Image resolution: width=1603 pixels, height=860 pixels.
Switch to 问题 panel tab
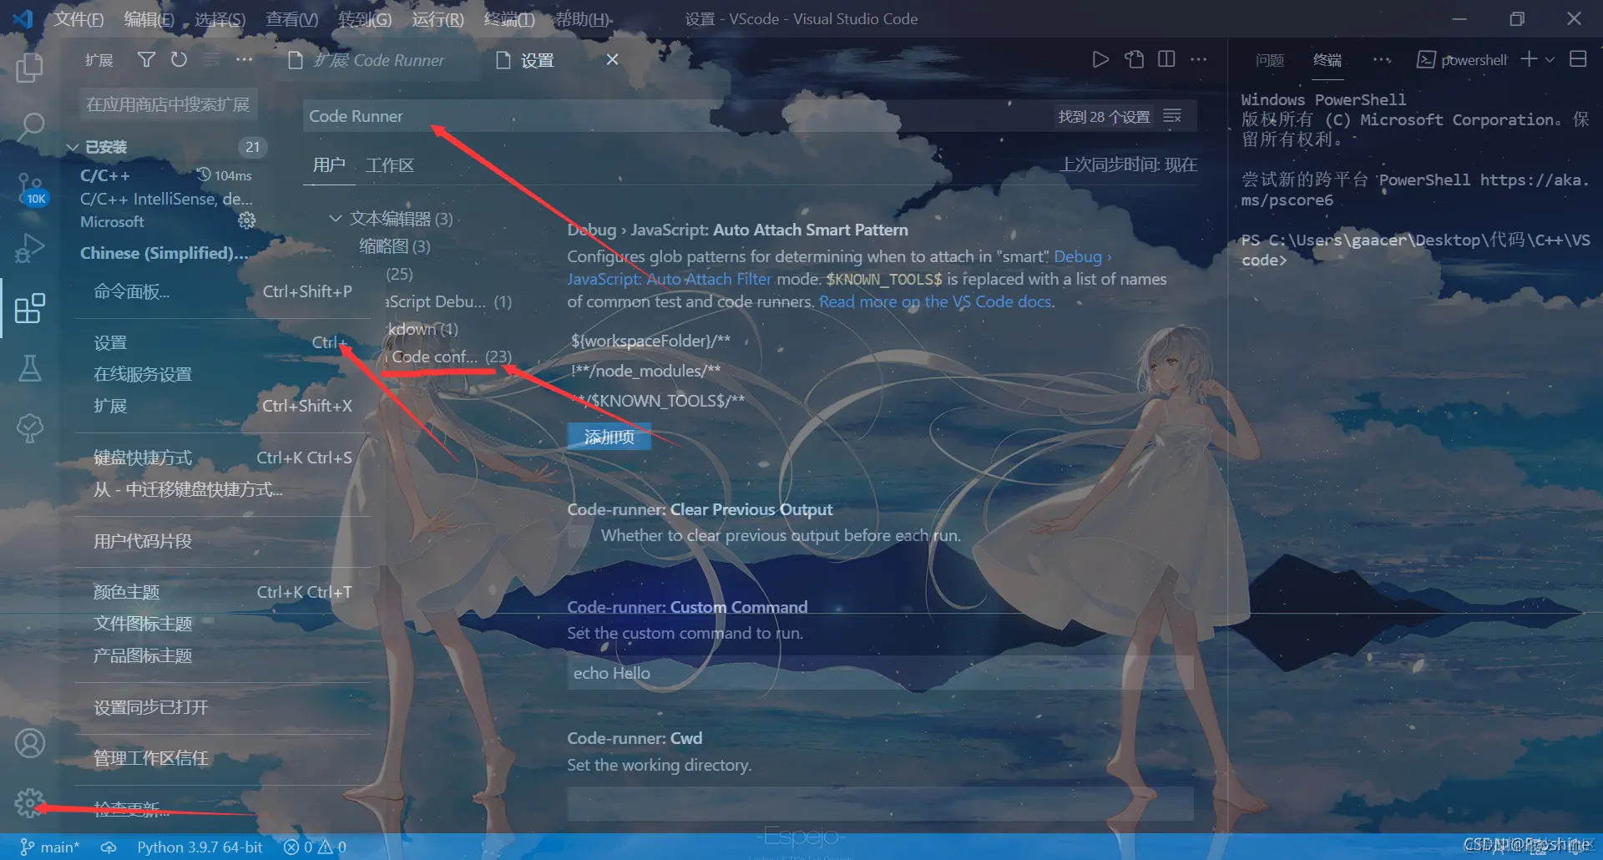click(x=1269, y=60)
